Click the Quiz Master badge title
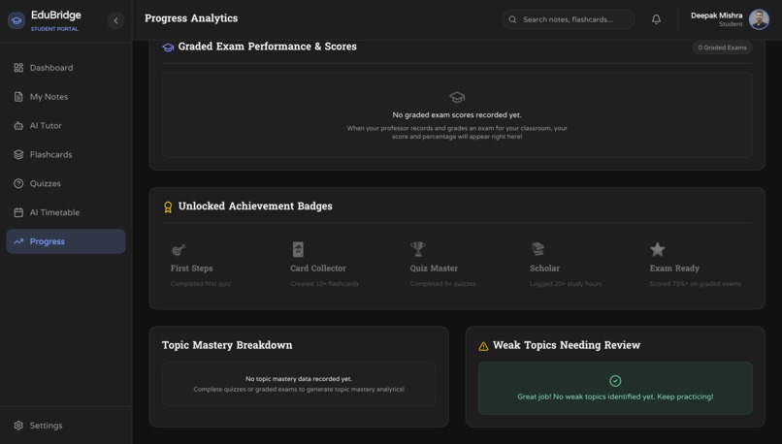The height and width of the screenshot is (444, 782). pos(434,269)
